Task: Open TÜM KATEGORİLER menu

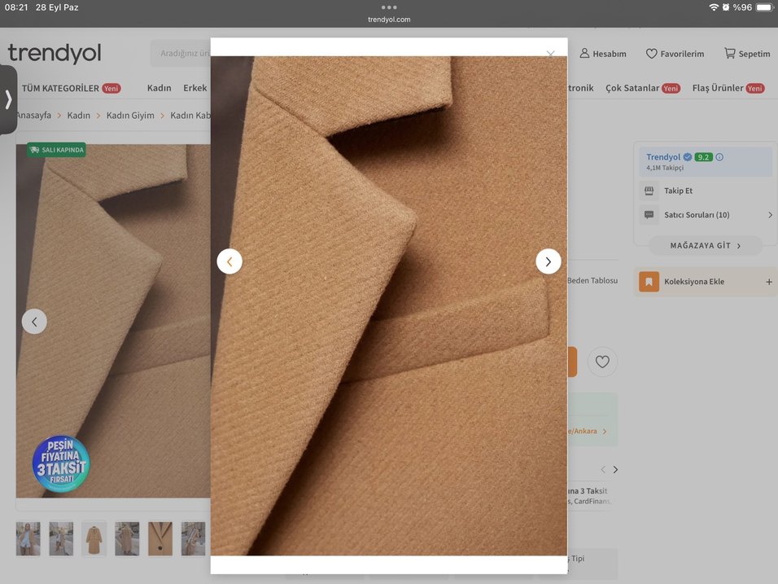Action: (x=60, y=88)
